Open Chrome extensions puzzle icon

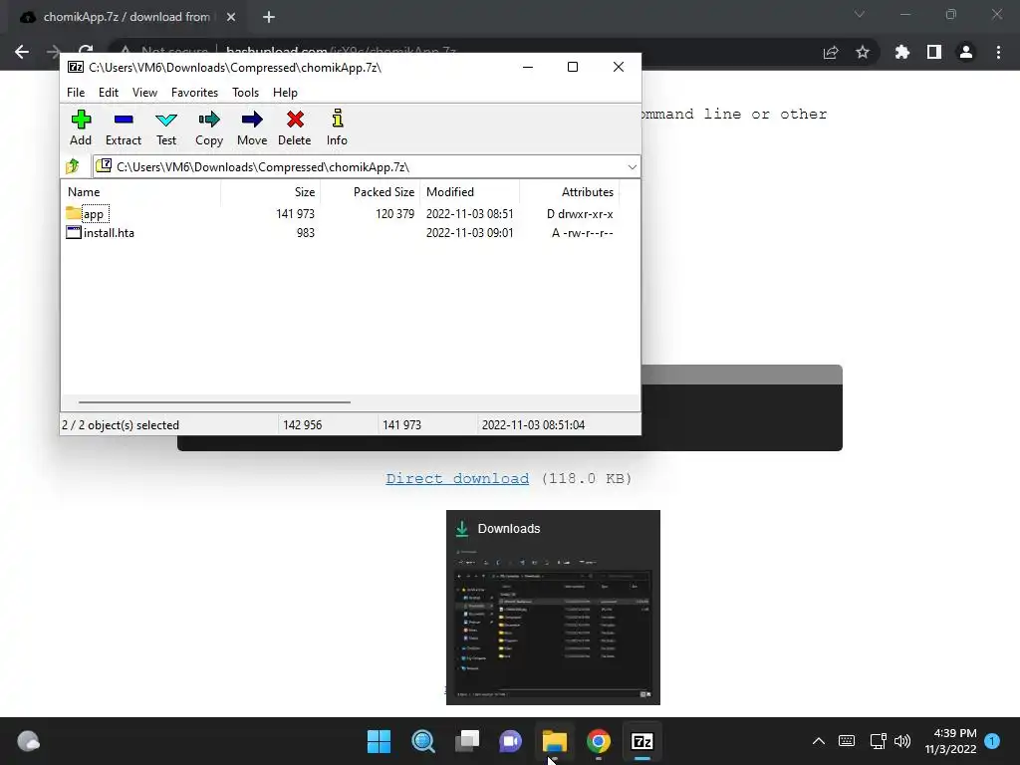tap(902, 52)
